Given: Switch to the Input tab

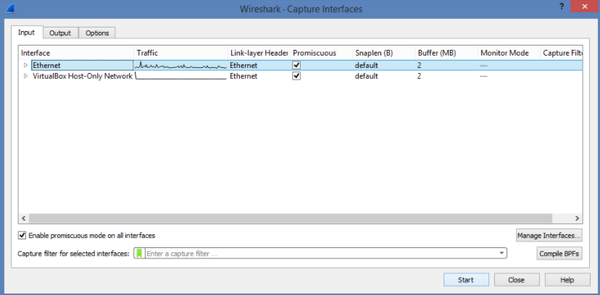Looking at the screenshot, I should click(x=26, y=33).
